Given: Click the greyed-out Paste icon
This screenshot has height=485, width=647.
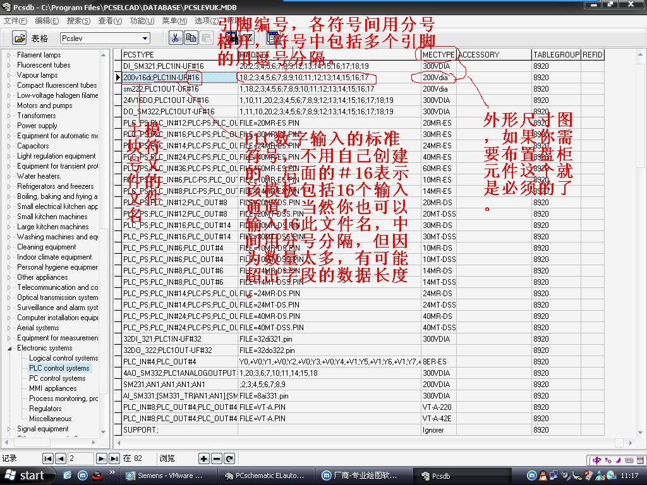Looking at the screenshot, I should pyautogui.click(x=206, y=38).
